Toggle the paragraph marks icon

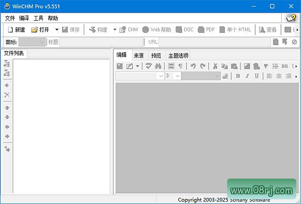click(x=181, y=66)
